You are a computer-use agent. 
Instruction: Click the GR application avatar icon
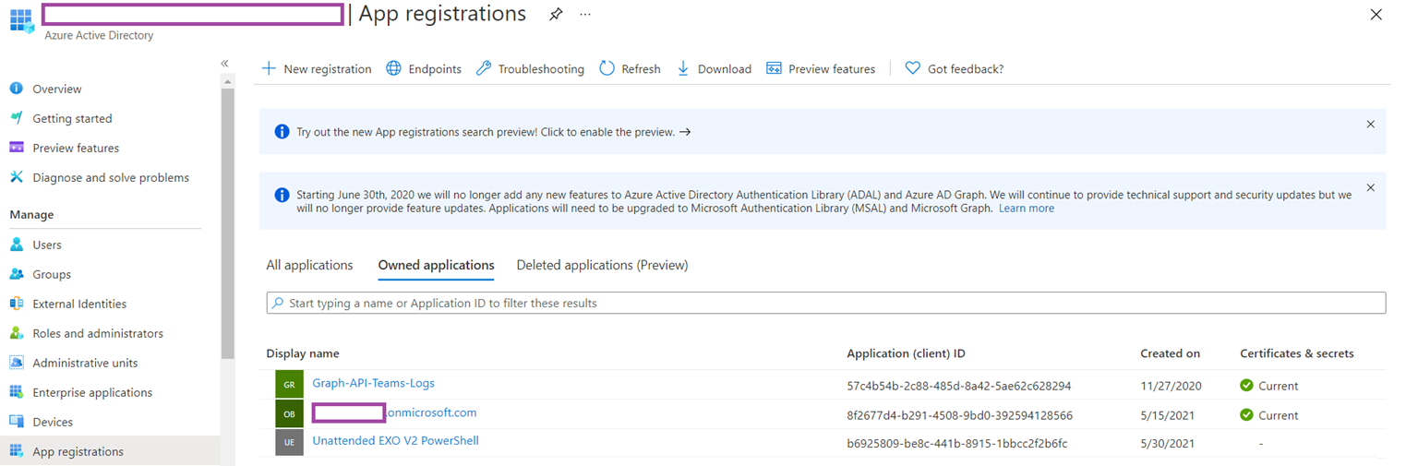pyautogui.click(x=289, y=385)
